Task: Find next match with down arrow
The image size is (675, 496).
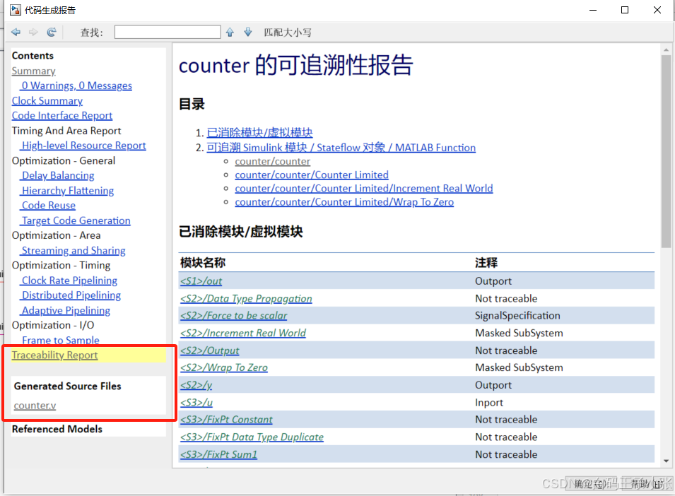Action: coord(248,33)
